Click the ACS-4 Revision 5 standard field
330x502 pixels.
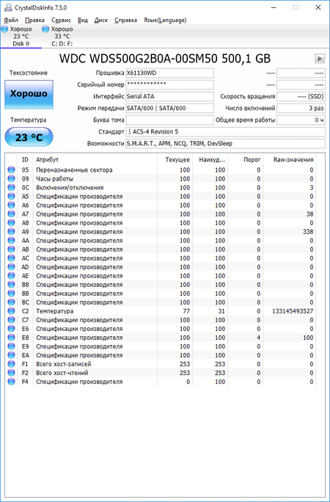pyautogui.click(x=226, y=131)
